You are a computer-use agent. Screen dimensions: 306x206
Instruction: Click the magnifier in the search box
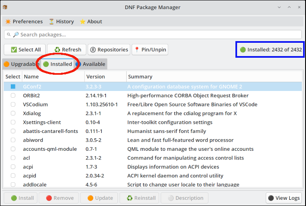pyautogui.click(x=16, y=34)
